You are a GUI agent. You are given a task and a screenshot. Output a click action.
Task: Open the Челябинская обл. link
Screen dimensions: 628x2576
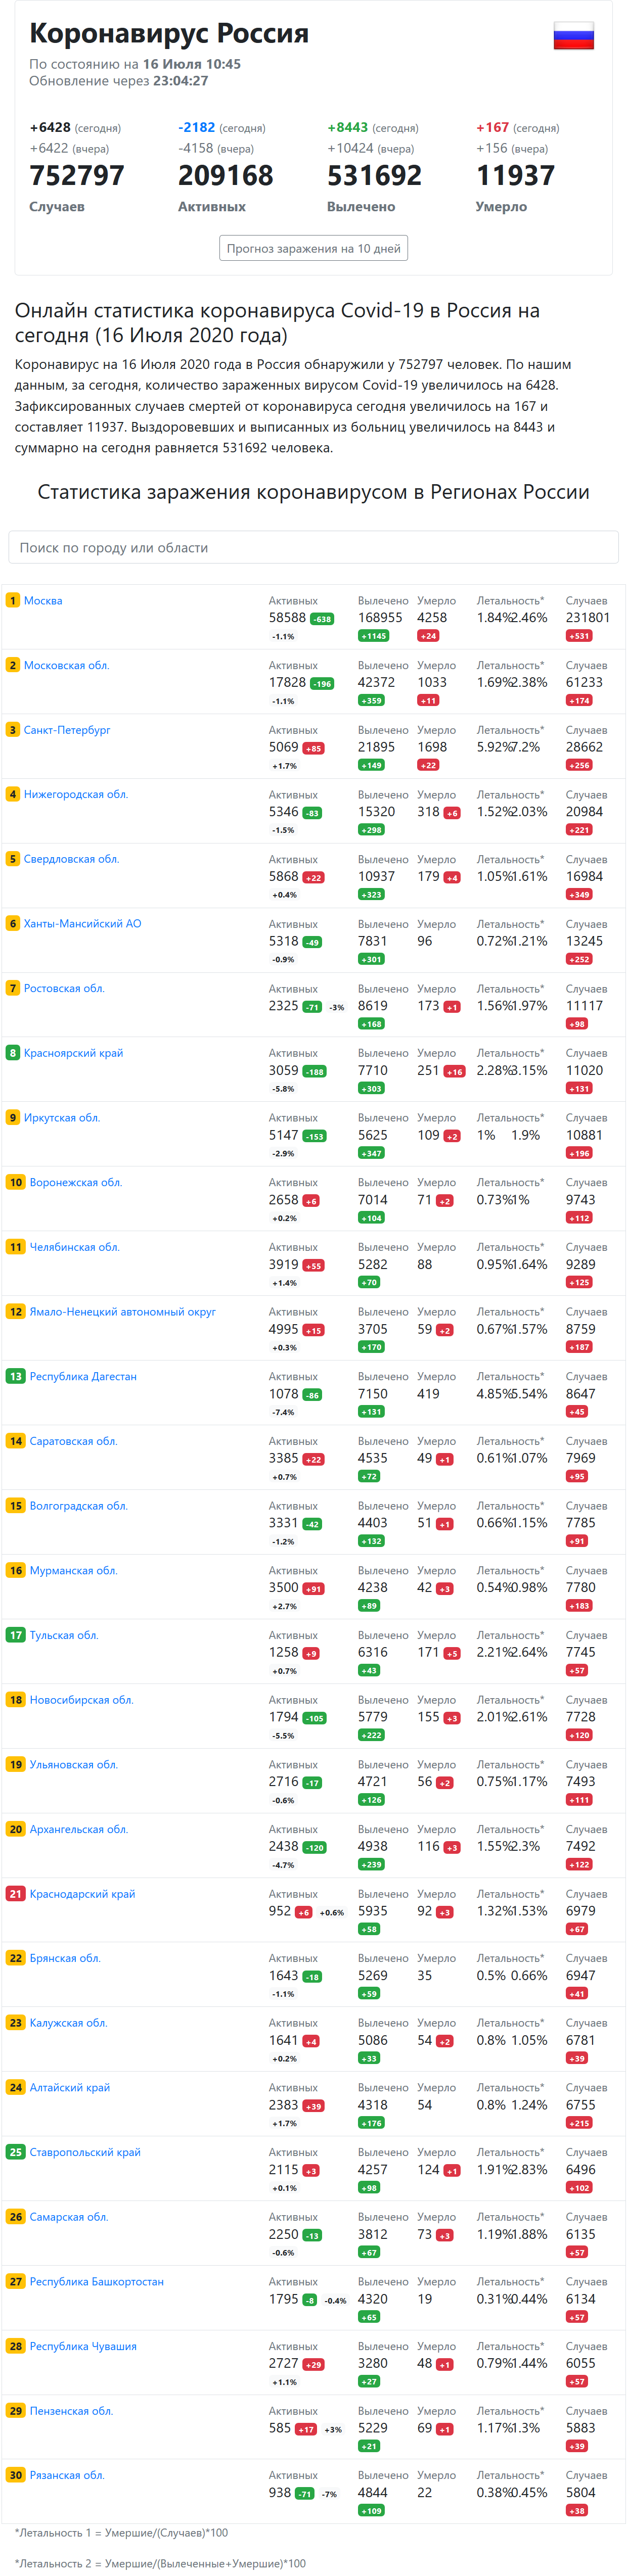click(74, 1247)
